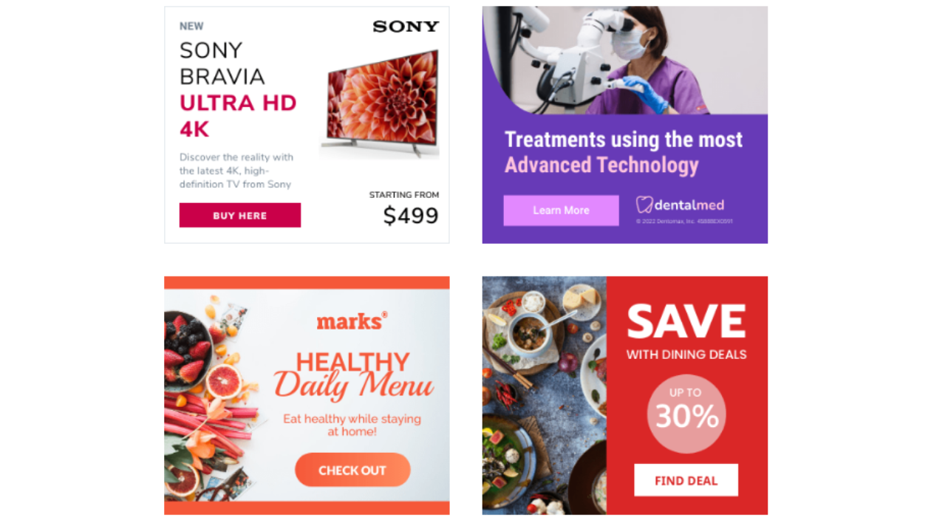This screenshot has width=931, height=523.
Task: Click the FIND DEAL button
Action: [686, 480]
